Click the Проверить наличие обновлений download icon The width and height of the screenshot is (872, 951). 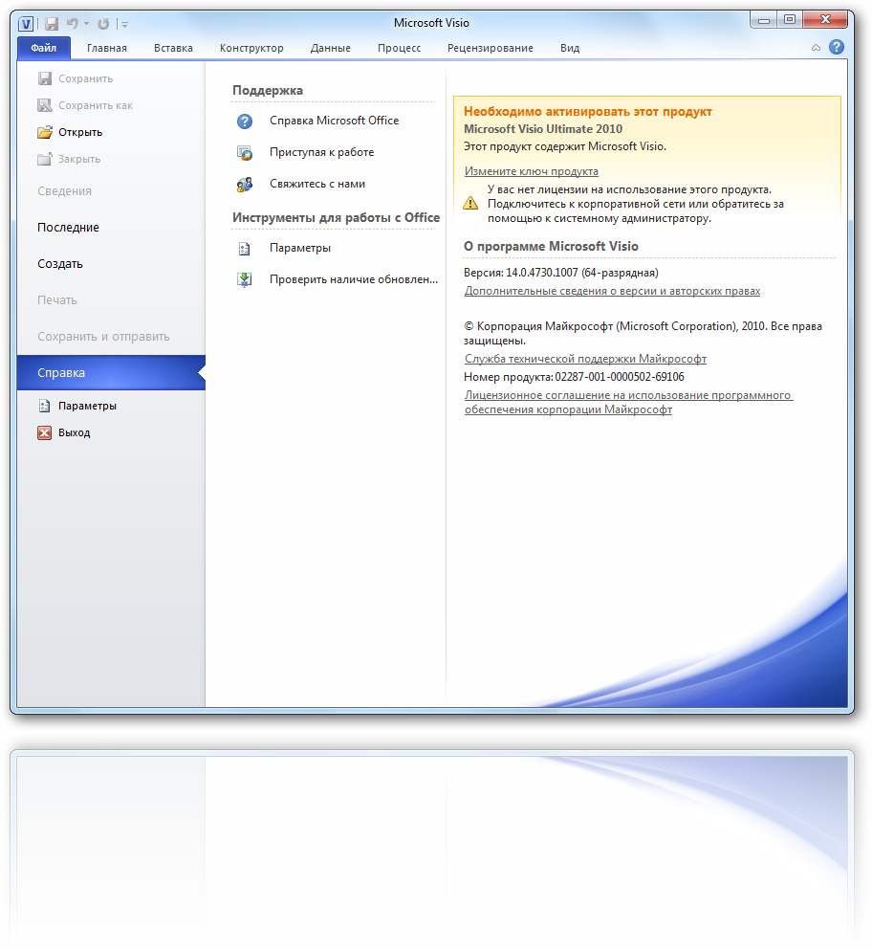point(245,280)
